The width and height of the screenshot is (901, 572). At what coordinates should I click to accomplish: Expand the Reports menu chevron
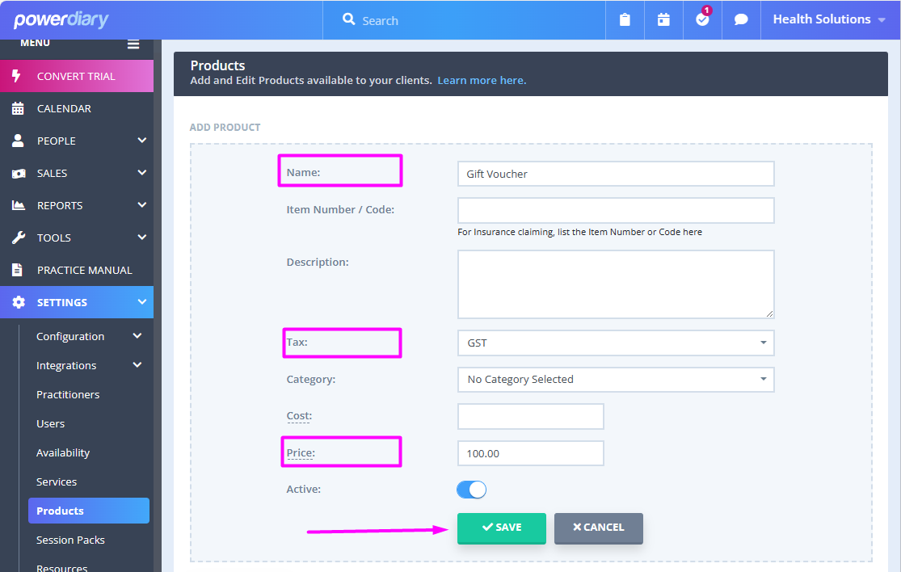click(x=142, y=204)
